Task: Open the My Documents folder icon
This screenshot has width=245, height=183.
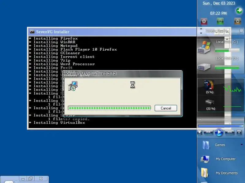Action: coord(205,173)
